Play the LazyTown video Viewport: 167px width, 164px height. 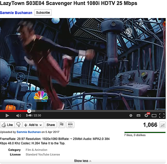pos(7,116)
